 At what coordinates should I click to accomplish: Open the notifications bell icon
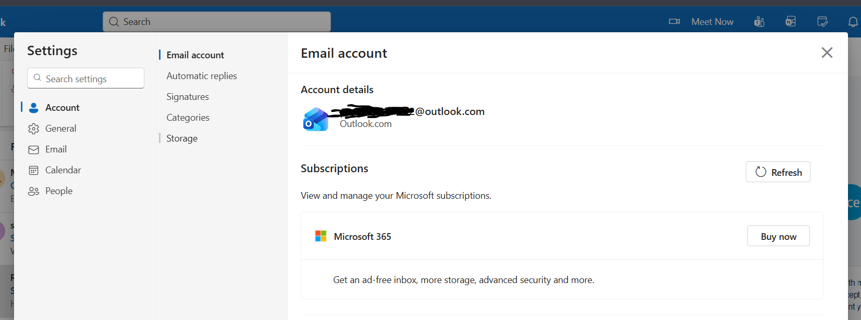pyautogui.click(x=853, y=21)
